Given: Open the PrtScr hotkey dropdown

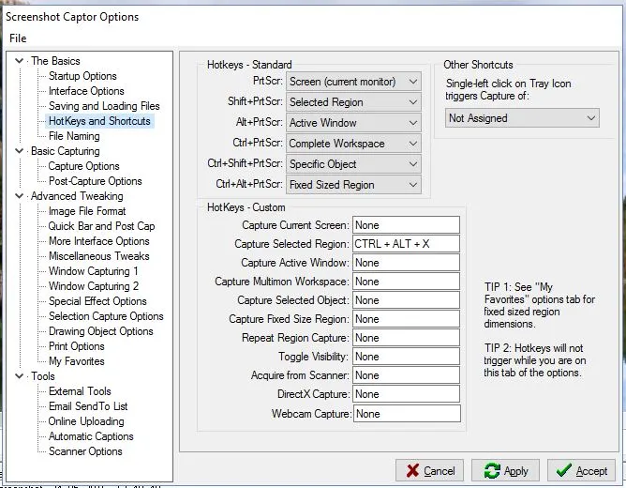Looking at the screenshot, I should (353, 82).
